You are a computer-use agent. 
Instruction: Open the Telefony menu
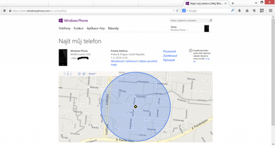click(64, 28)
